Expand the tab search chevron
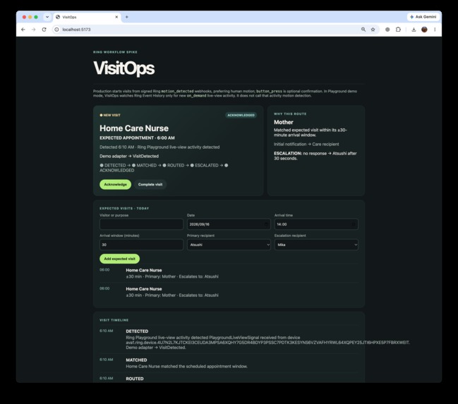The image size is (458, 404). pos(47,17)
